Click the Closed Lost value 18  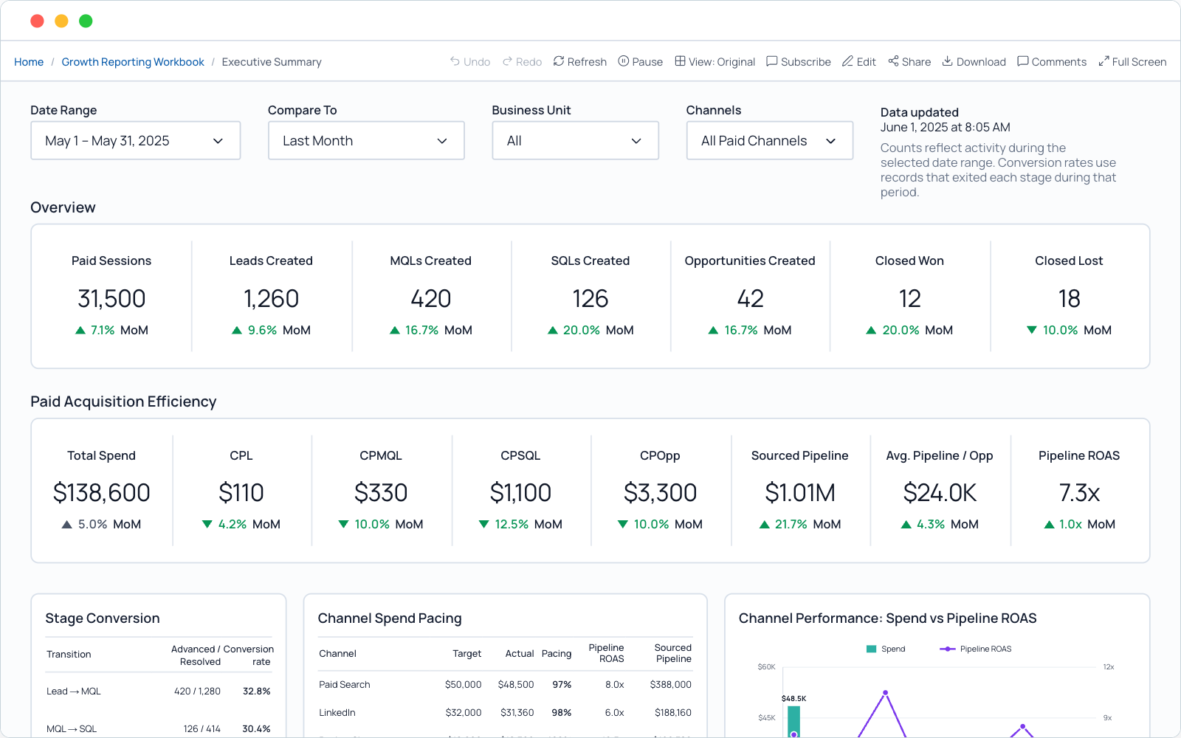point(1069,299)
